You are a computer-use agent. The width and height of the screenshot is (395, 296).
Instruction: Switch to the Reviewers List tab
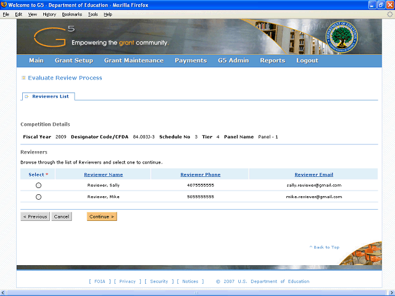[50, 96]
